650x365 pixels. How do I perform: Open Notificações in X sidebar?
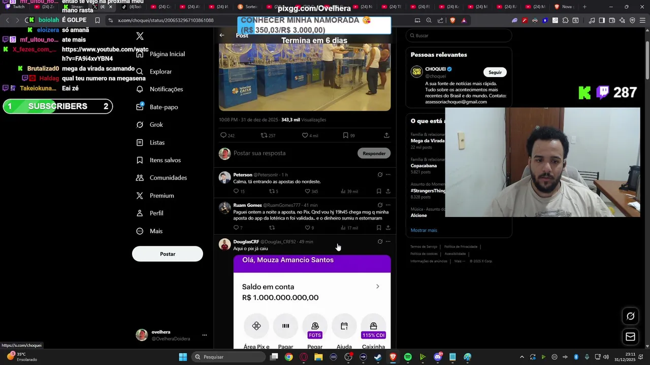pos(159,89)
